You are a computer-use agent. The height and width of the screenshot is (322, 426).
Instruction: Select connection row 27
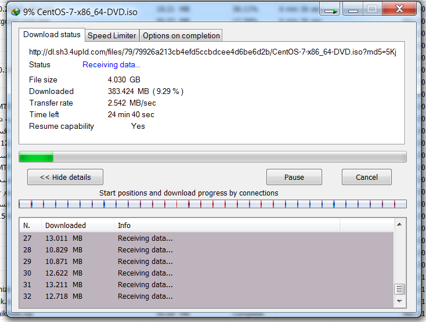207,238
